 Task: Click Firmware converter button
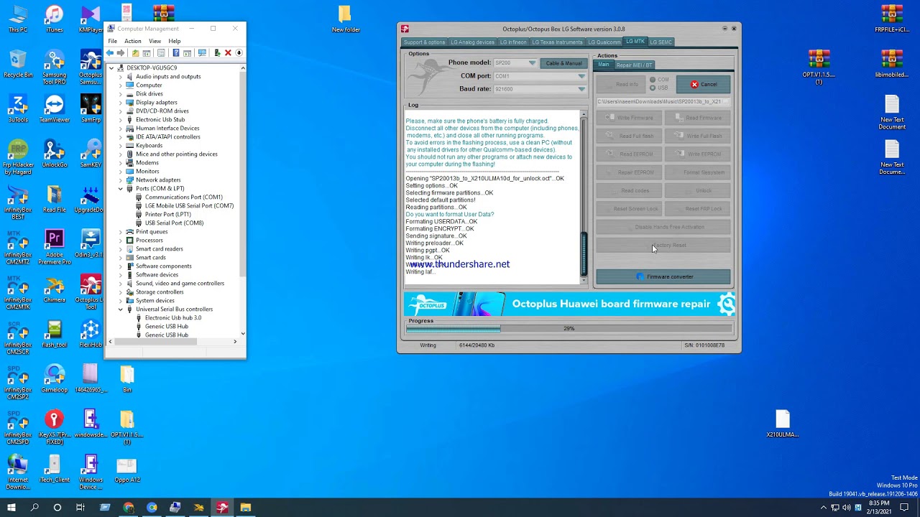[x=663, y=276]
